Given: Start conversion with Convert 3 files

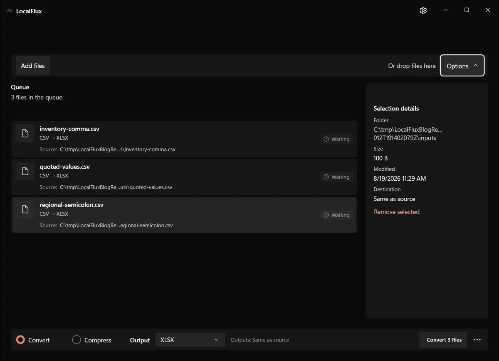Looking at the screenshot, I should click(444, 340).
